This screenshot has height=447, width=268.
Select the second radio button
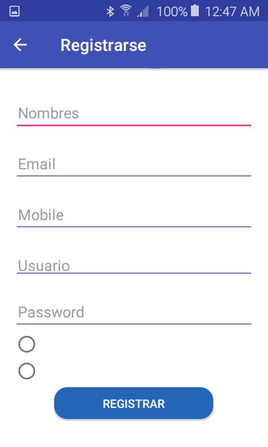point(27,371)
